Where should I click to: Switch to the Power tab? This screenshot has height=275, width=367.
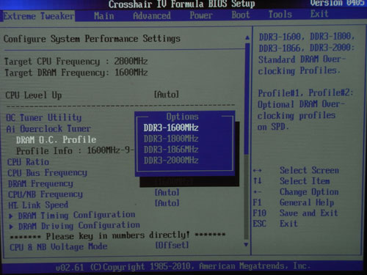pos(201,15)
